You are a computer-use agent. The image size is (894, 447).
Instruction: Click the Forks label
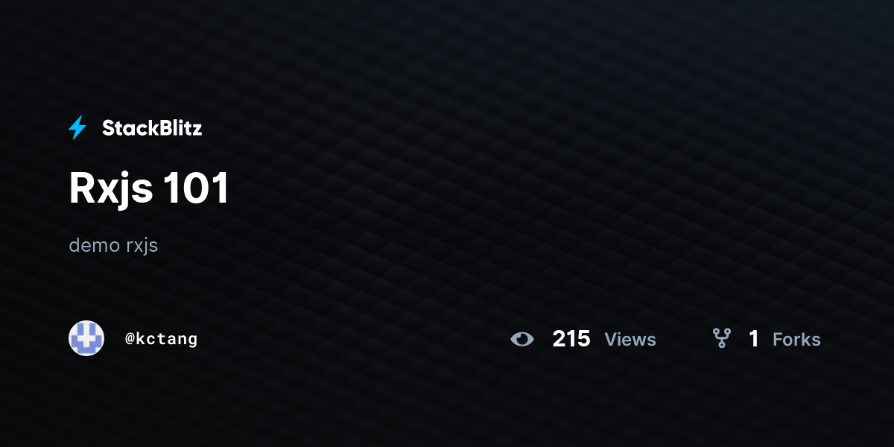click(x=796, y=340)
